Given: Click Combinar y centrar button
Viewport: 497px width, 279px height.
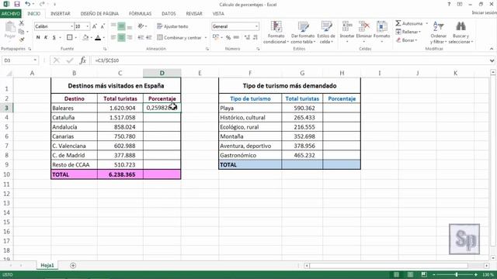Looking at the screenshot, I should (x=179, y=38).
